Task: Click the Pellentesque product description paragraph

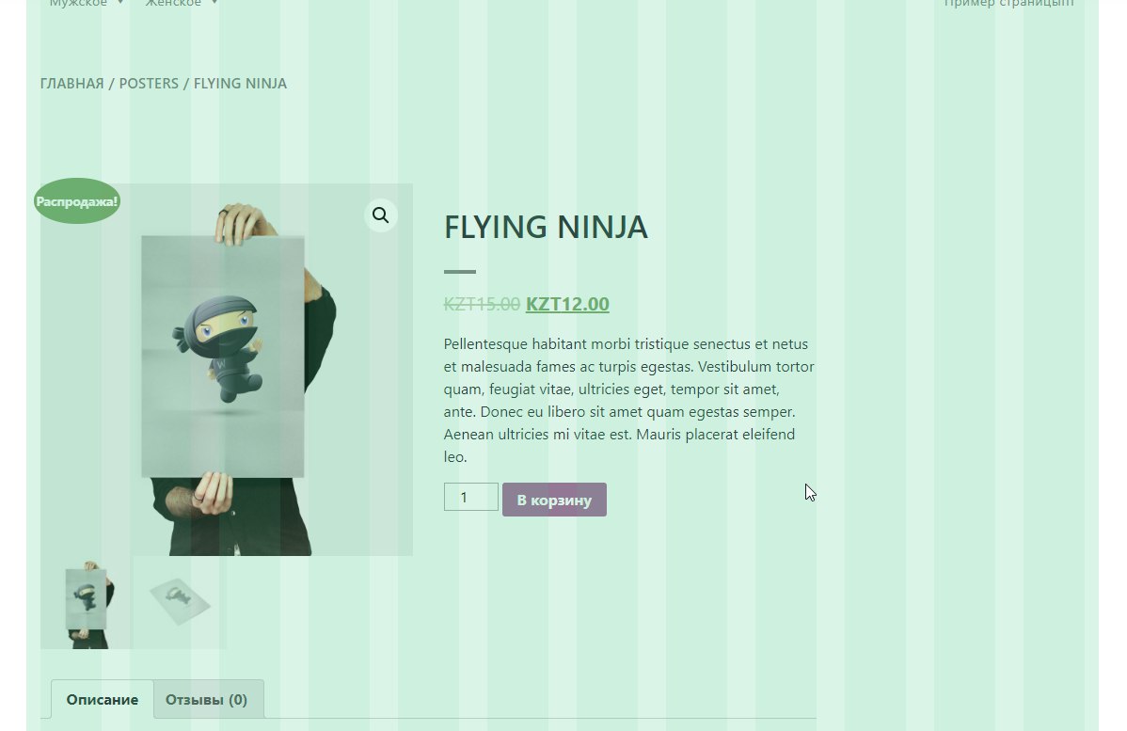Action: [x=629, y=401]
